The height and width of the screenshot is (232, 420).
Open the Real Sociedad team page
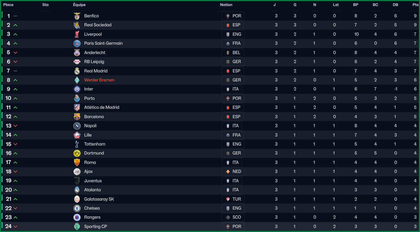tap(98, 25)
